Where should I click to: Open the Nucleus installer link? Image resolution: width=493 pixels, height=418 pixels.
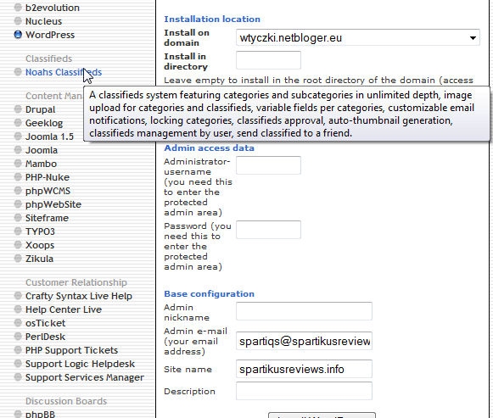click(43, 21)
